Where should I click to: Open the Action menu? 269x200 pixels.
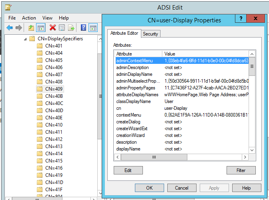point(29,18)
